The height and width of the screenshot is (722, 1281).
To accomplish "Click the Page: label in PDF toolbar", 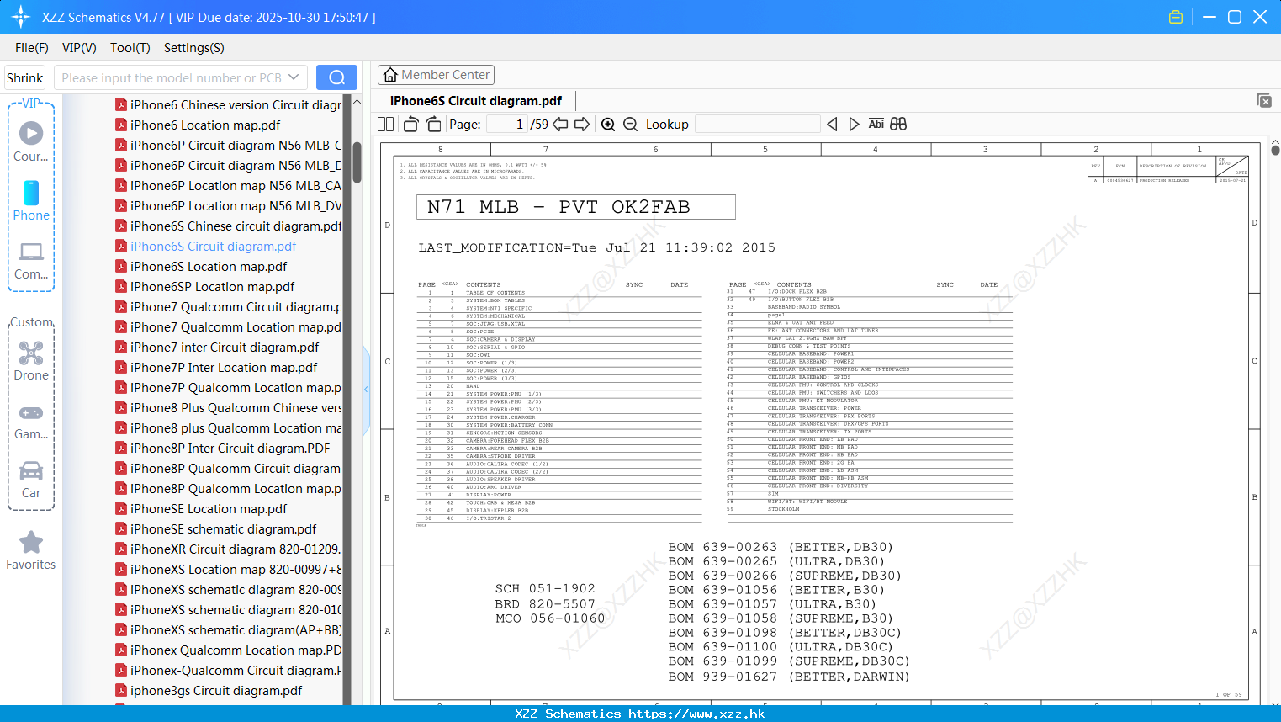I will click(x=465, y=125).
